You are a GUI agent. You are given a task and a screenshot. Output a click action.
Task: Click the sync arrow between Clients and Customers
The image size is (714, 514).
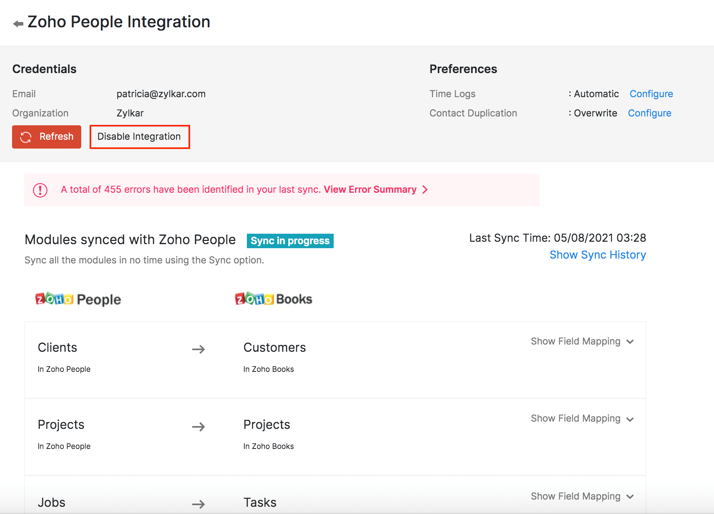click(199, 349)
